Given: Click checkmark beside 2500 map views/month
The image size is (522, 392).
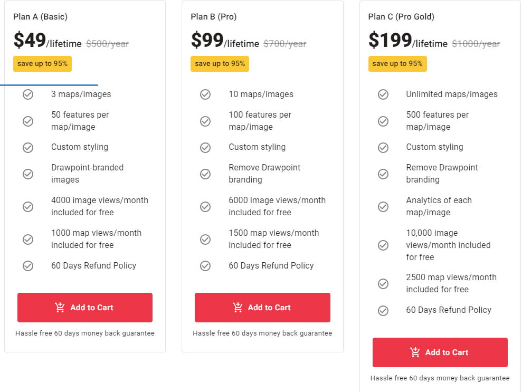Looking at the screenshot, I should tap(383, 283).
